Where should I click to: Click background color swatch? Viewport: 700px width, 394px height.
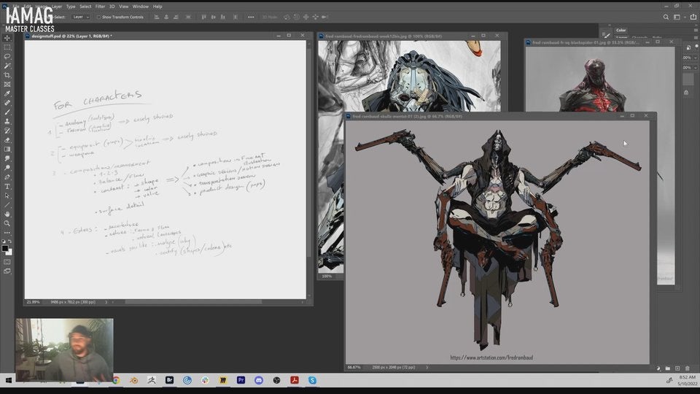coord(9,252)
